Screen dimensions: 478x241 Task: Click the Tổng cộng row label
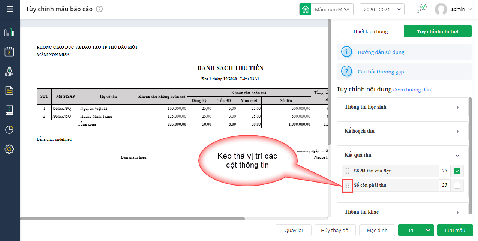pos(87,124)
